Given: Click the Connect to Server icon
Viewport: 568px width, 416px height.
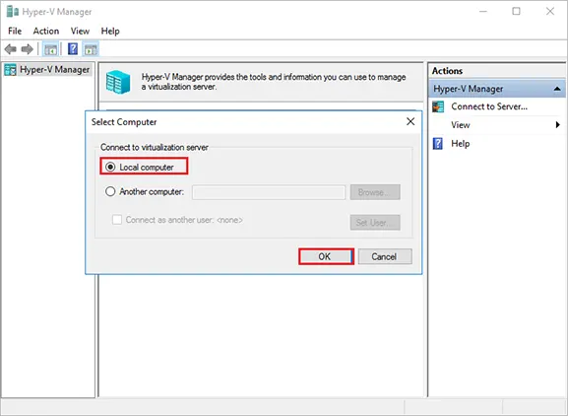Looking at the screenshot, I should point(438,106).
